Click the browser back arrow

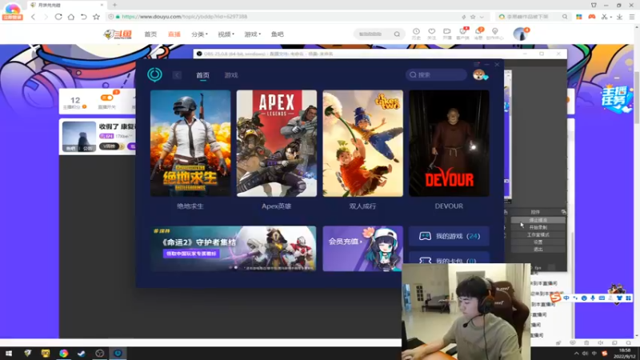click(33, 17)
